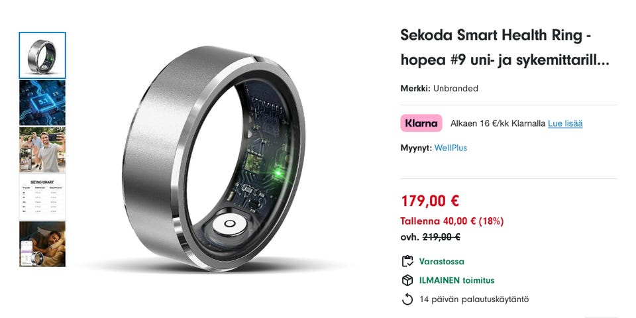Screen dimensions: 636x318
Task: Open the Lue lisää link
Action: tap(565, 123)
